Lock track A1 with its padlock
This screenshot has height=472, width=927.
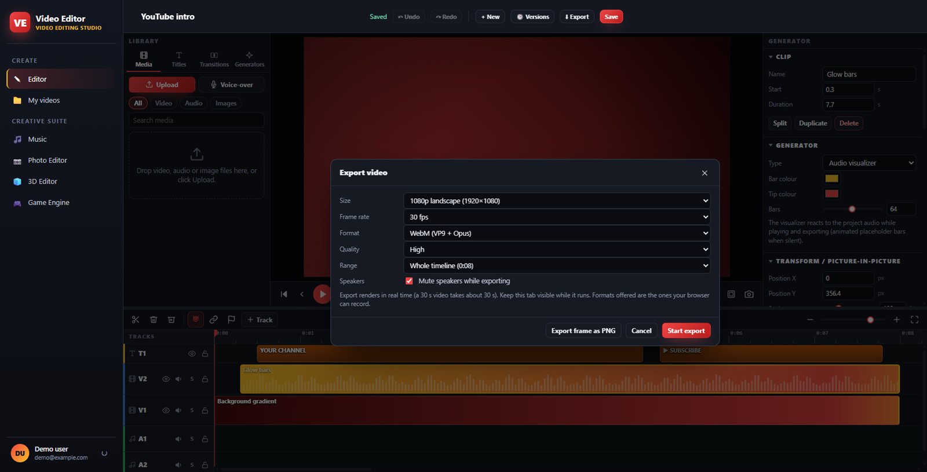click(x=205, y=439)
